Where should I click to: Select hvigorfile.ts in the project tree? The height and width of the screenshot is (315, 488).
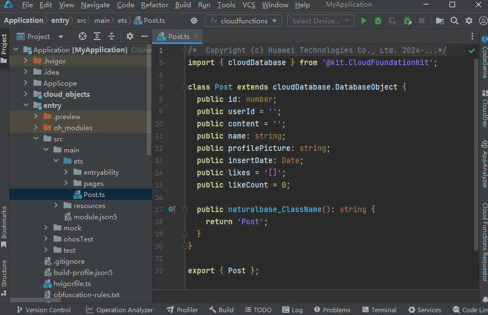point(72,284)
